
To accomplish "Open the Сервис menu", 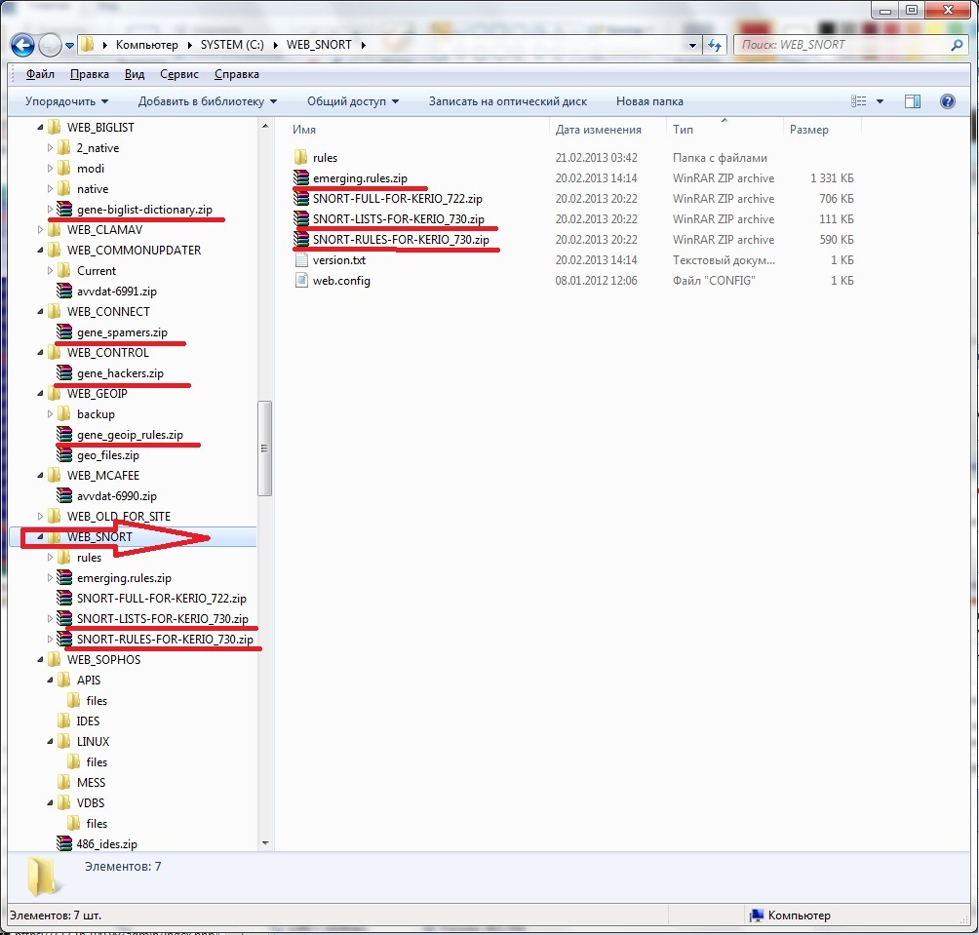I will [x=179, y=74].
